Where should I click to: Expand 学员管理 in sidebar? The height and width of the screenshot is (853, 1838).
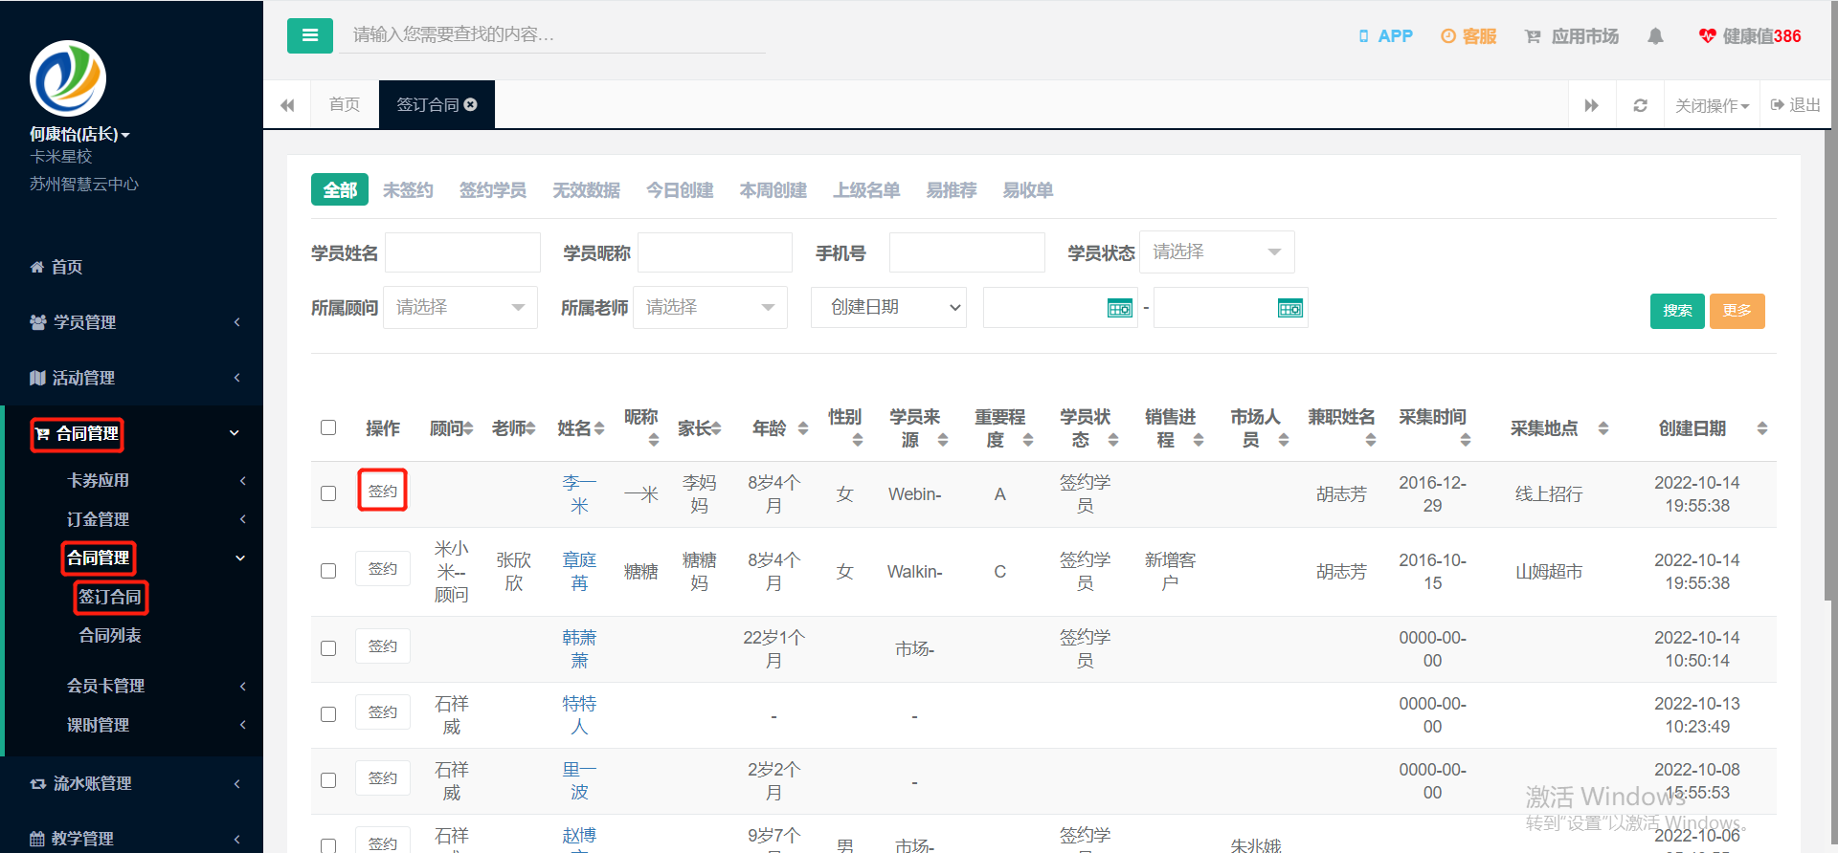click(132, 322)
